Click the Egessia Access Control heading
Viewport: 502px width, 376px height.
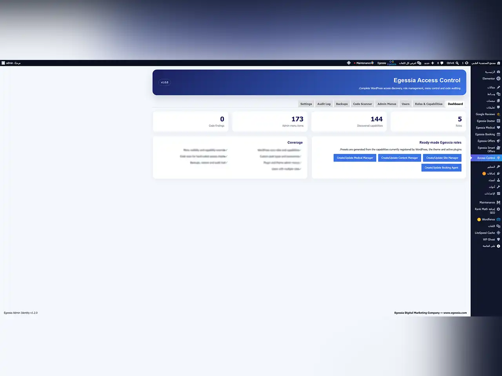coord(427,80)
